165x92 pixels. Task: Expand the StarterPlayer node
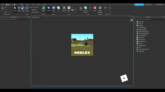tap(135, 41)
